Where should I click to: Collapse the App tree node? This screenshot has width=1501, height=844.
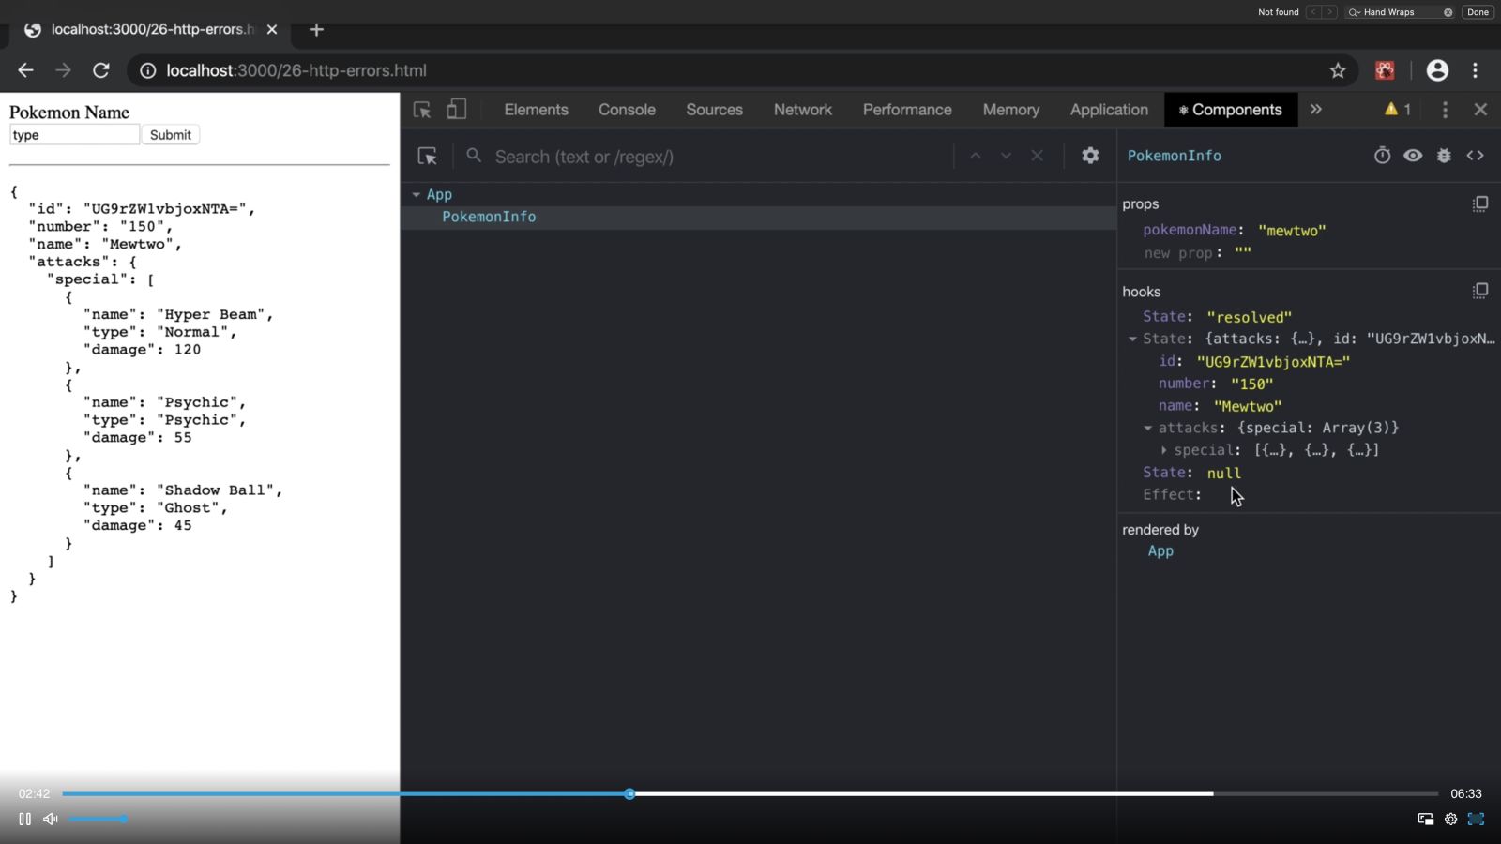416,194
